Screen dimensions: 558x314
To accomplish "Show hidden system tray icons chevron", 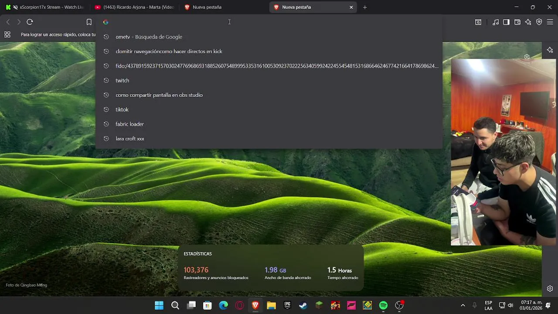I will [x=463, y=305].
